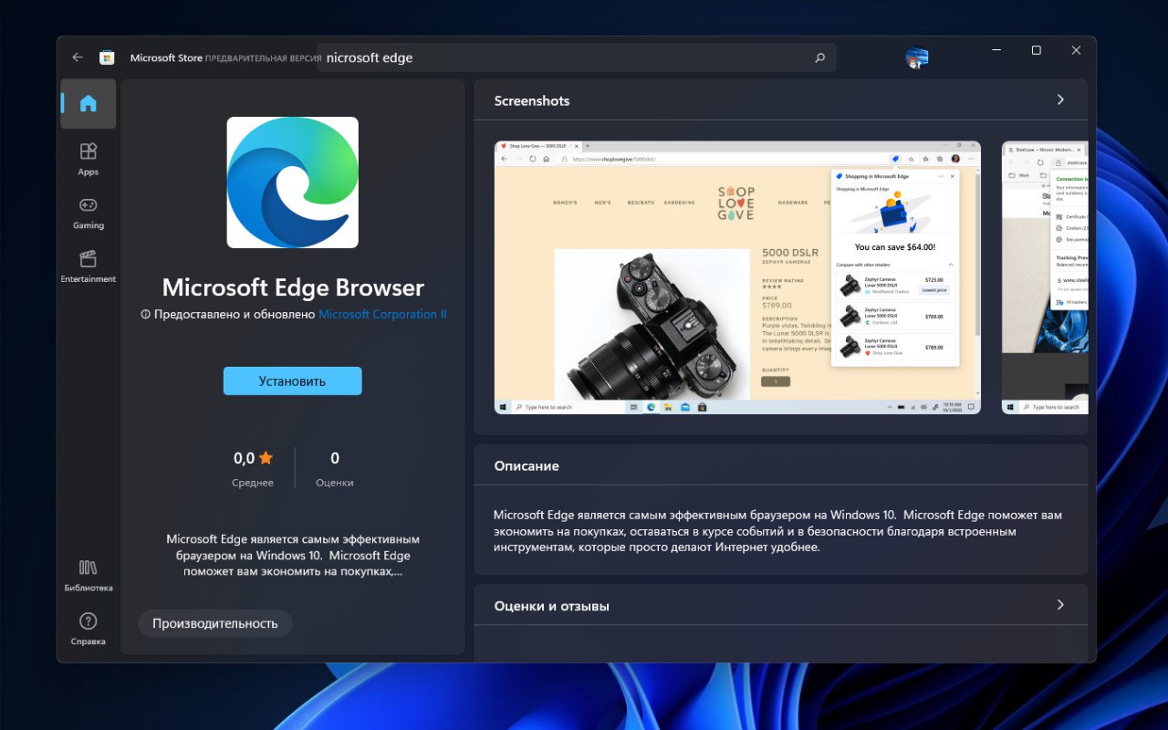This screenshot has height=730, width=1168.
Task: Click the rating star icon
Action: (x=266, y=458)
